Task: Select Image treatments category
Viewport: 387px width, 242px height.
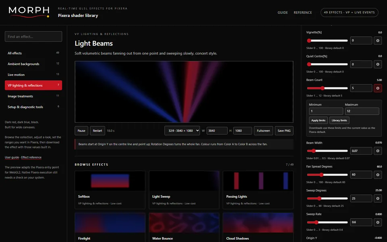Action: click(x=33, y=96)
